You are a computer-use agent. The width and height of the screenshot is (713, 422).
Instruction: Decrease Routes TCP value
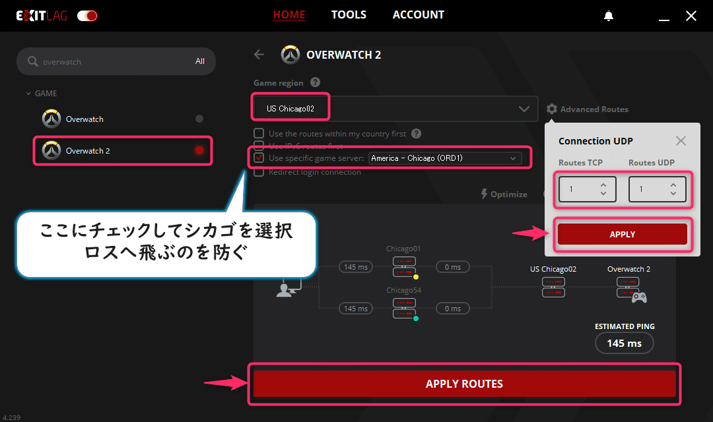(603, 193)
